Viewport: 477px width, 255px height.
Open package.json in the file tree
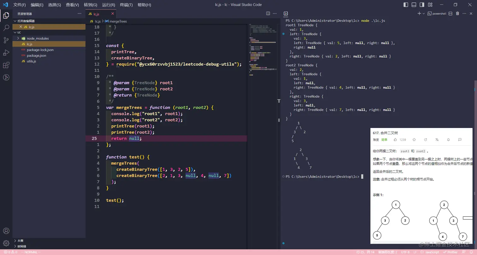pyautogui.click(x=49, y=55)
